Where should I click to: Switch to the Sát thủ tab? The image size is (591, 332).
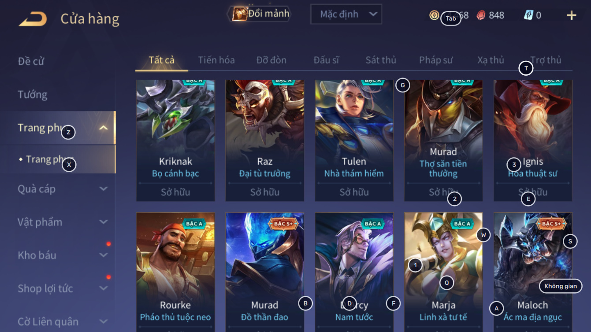tap(381, 60)
